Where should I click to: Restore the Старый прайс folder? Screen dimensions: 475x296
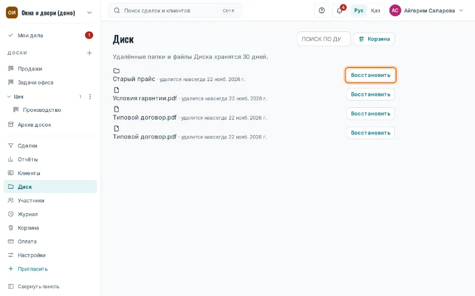click(370, 75)
